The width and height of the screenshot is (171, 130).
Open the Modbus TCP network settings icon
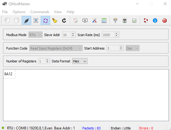point(125,20)
